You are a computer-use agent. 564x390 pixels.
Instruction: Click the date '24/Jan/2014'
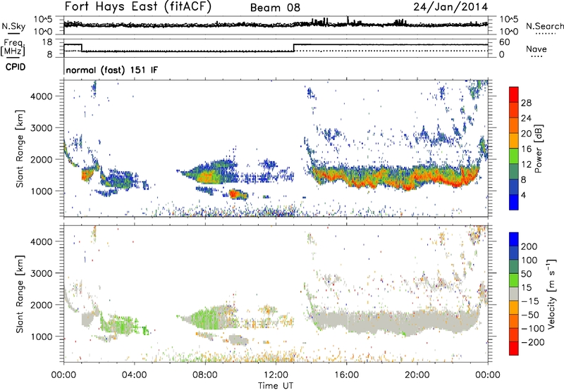450,7
